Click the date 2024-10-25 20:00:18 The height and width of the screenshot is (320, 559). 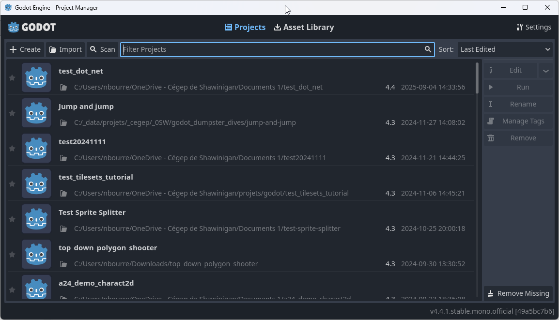[x=433, y=229]
